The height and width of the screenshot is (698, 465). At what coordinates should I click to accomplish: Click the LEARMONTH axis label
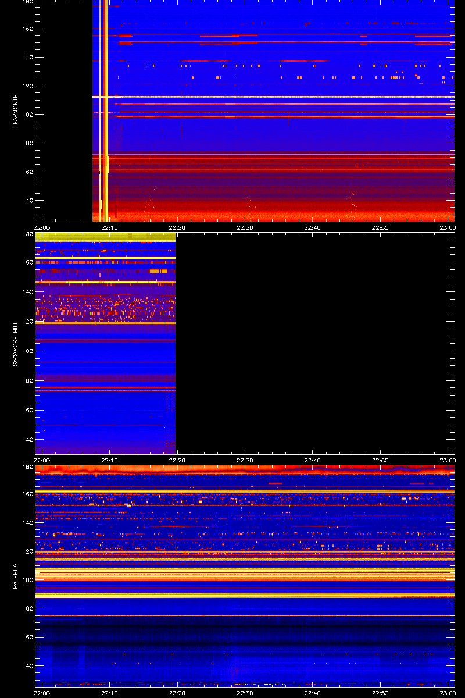click(x=16, y=111)
